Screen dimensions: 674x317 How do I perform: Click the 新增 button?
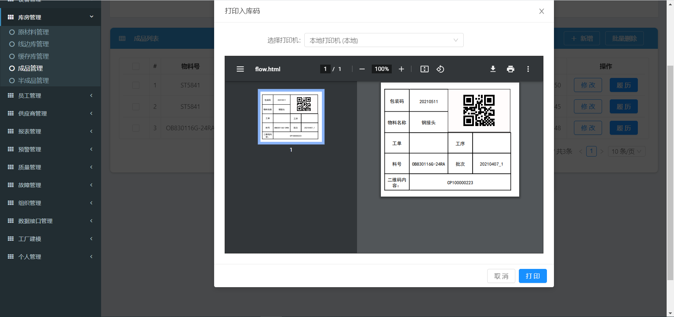pyautogui.click(x=582, y=39)
